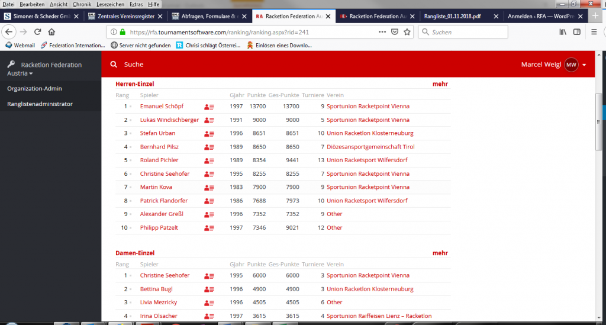Open the Firefox hamburger menu
Image resolution: width=606 pixels, height=325 pixels.
point(594,32)
